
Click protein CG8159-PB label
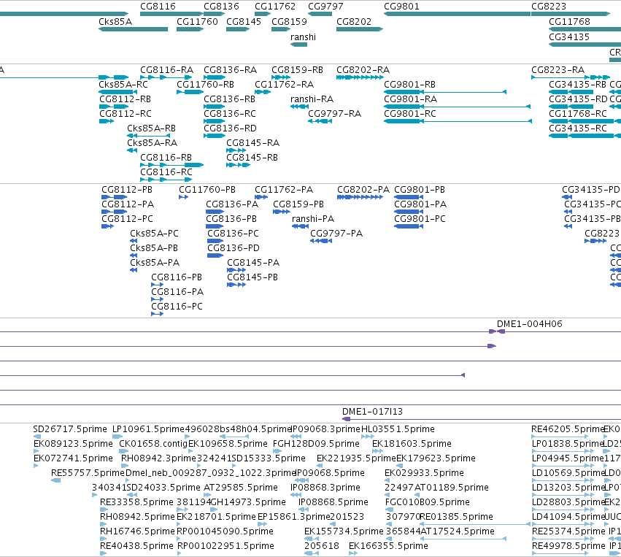(x=298, y=204)
